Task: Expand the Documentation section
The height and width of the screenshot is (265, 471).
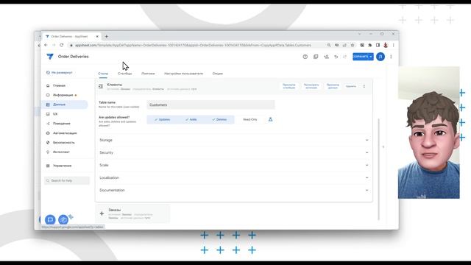Action: 234,191
